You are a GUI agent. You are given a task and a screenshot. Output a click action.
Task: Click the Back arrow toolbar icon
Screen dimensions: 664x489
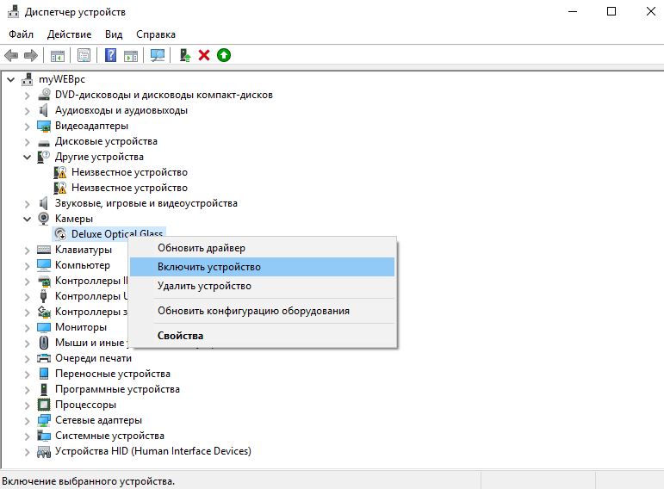(11, 55)
